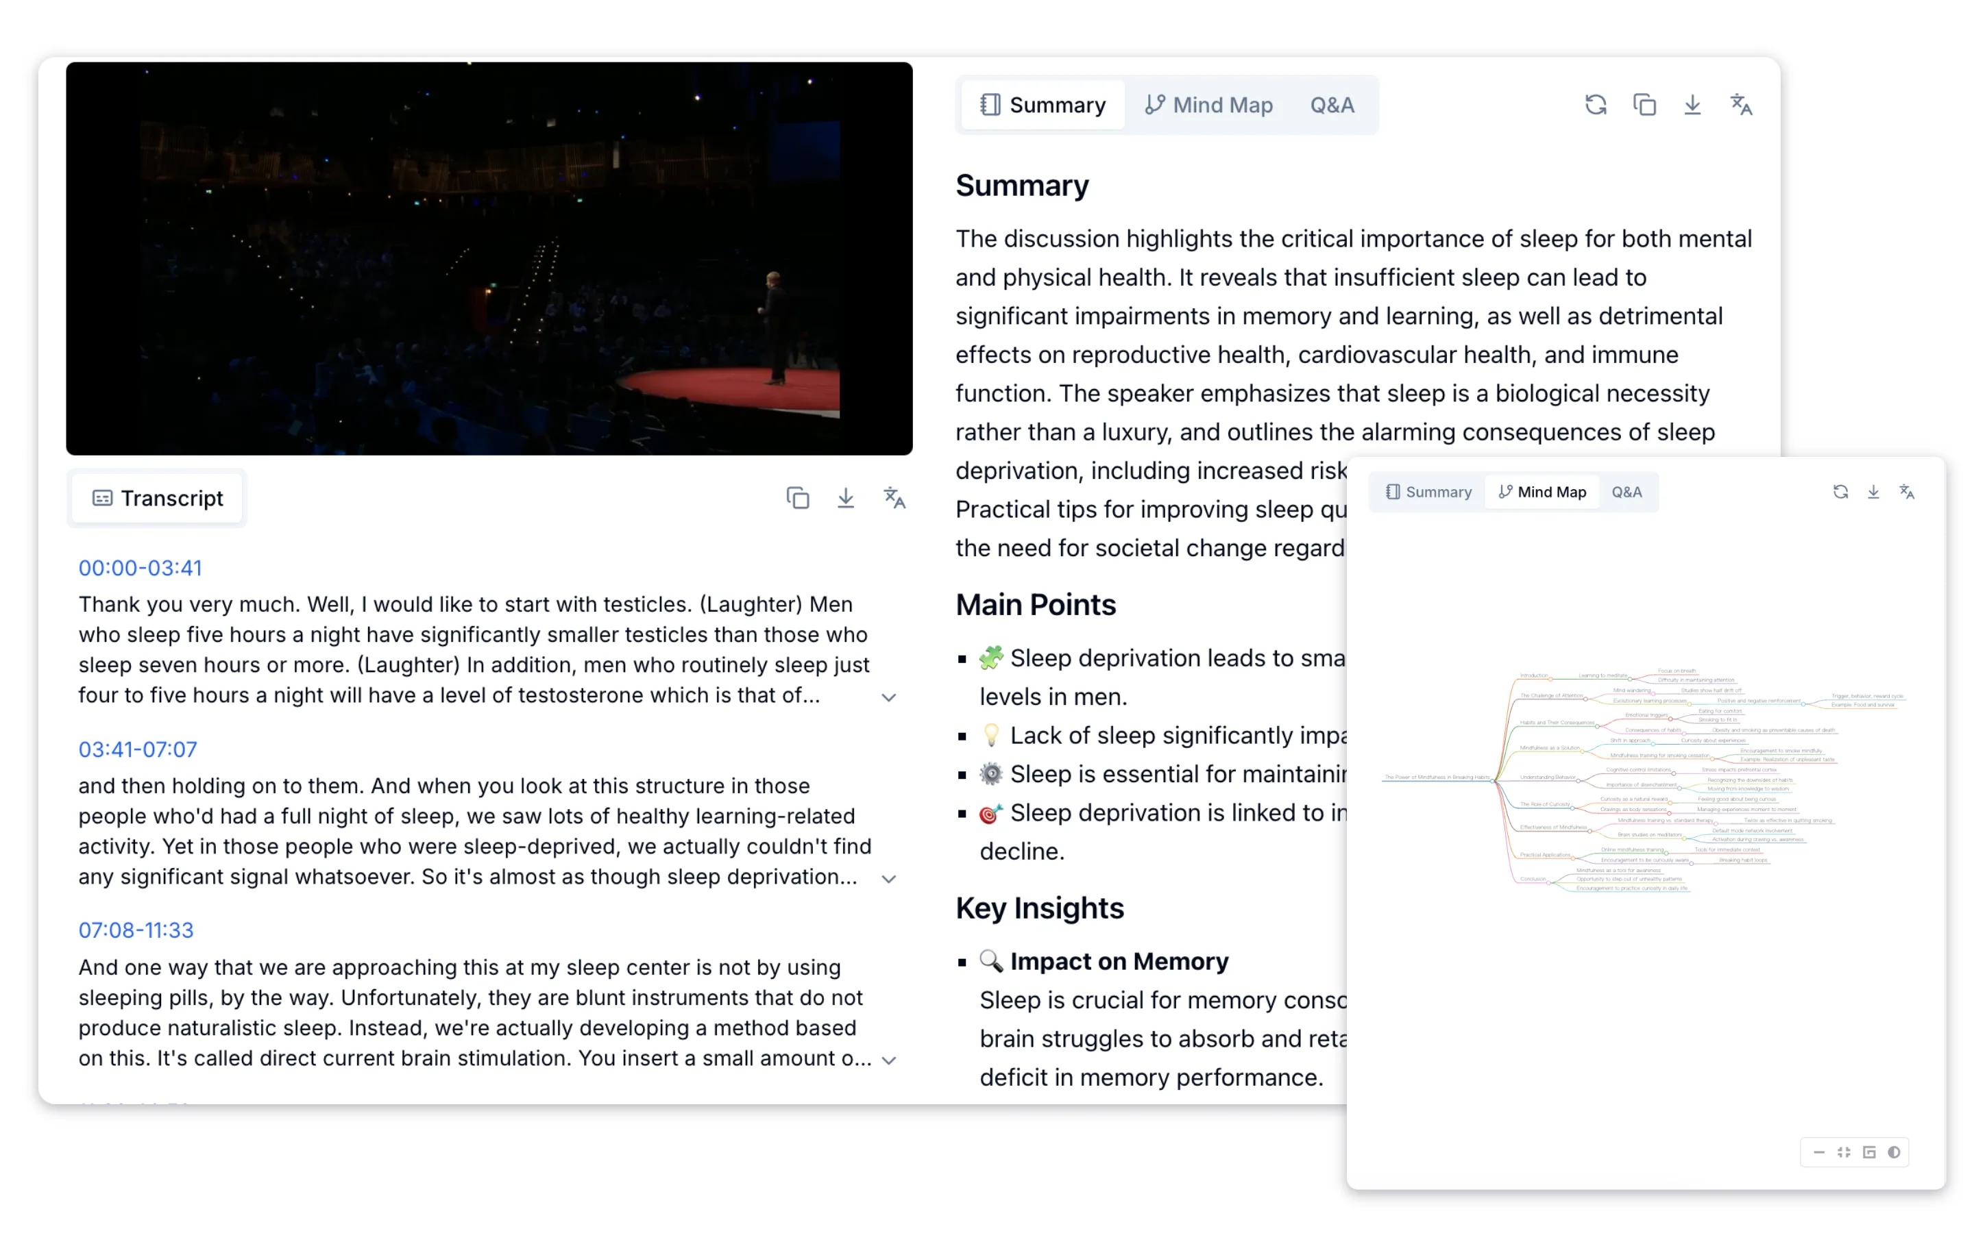Expand the 03:41-07:07 transcript segment
The width and height of the screenshot is (1974, 1233).
[888, 878]
